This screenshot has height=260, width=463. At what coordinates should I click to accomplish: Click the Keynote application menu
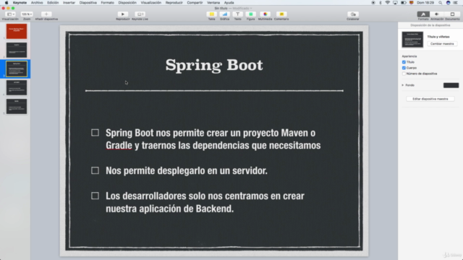[x=20, y=3]
